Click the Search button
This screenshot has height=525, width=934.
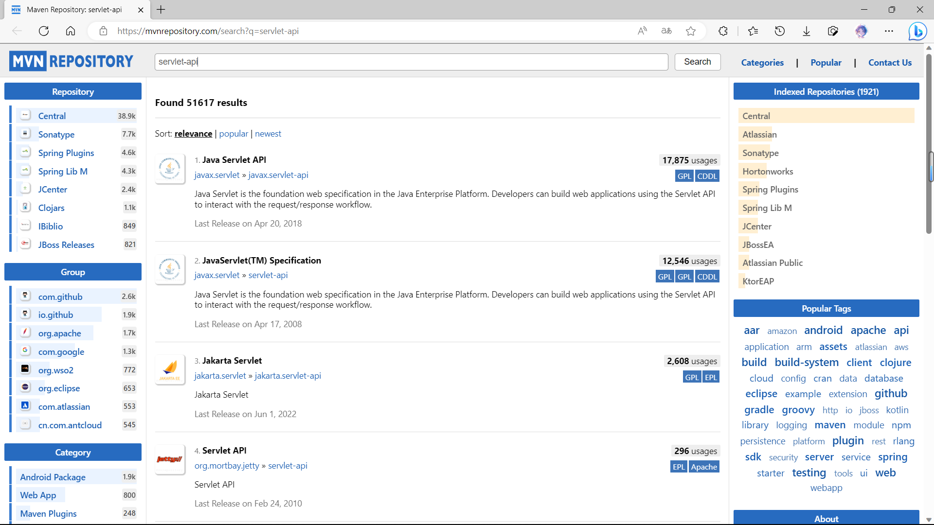point(697,62)
